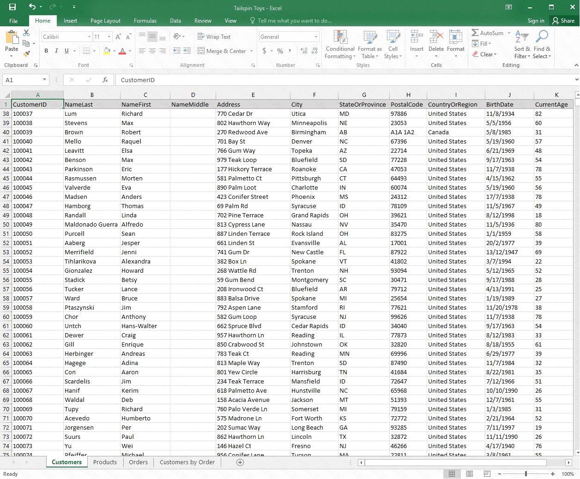580x479 pixels.
Task: Save the workbook with the disk icon
Action: coord(12,7)
